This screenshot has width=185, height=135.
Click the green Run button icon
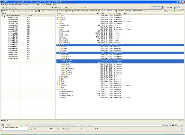tap(55, 7)
